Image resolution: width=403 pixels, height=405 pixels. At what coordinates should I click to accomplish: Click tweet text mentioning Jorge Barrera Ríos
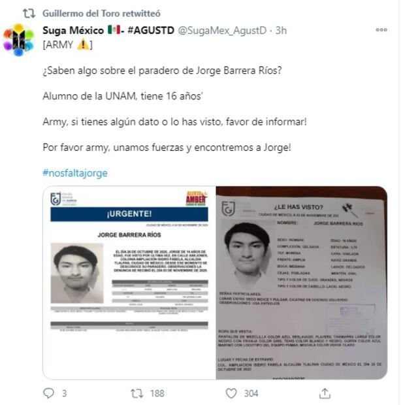(162, 71)
